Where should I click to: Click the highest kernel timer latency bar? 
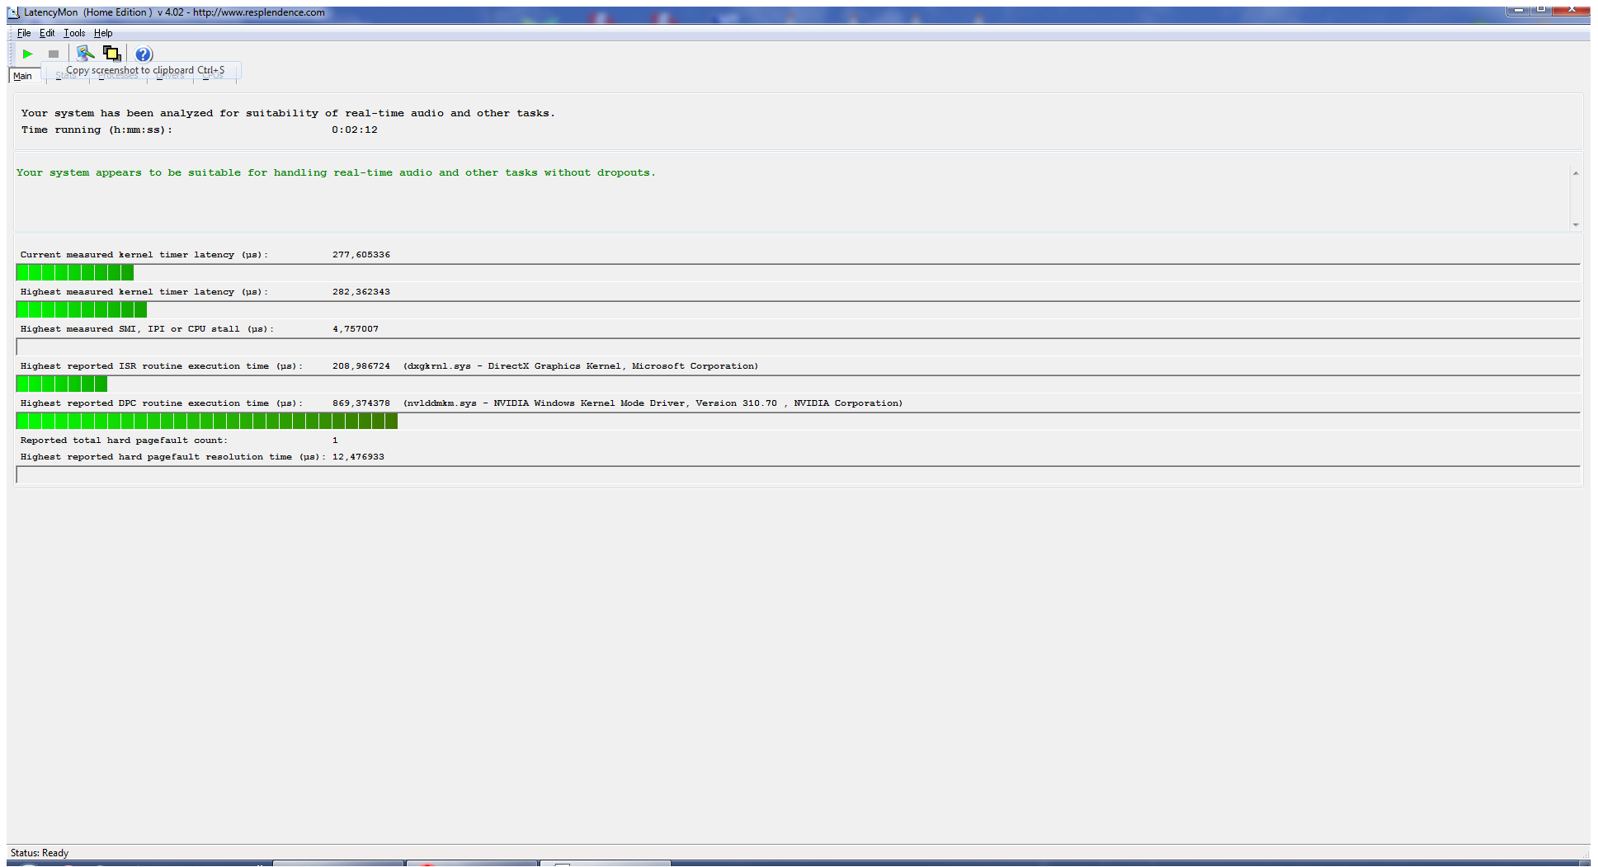point(798,309)
